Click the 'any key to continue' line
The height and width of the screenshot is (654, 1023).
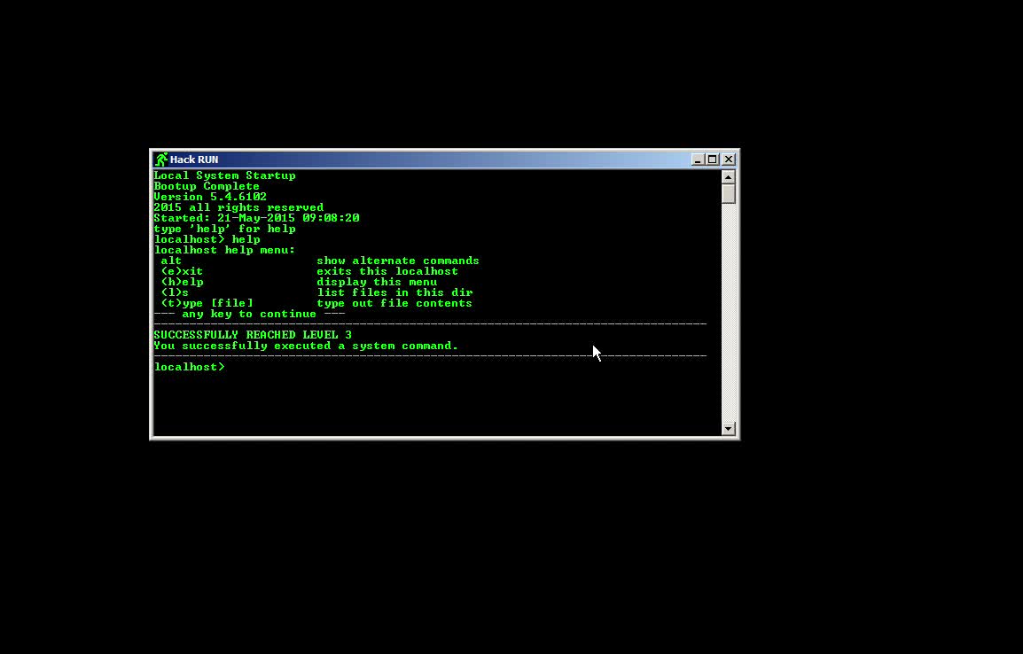(249, 314)
